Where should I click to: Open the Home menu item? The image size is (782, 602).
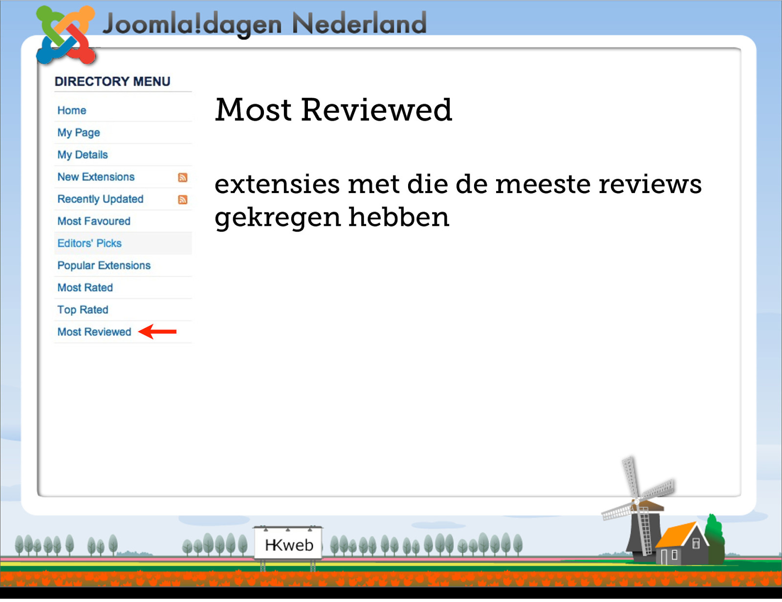coord(72,110)
